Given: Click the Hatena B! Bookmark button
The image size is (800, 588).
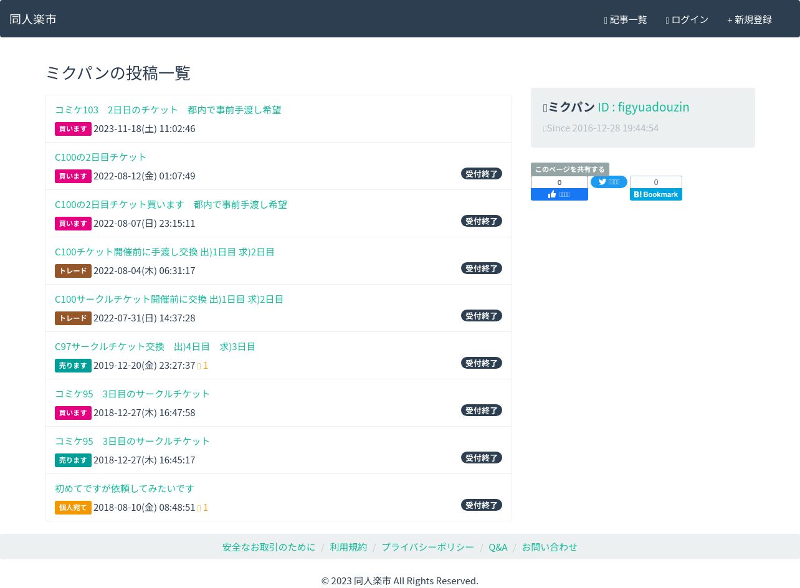Looking at the screenshot, I should (656, 194).
